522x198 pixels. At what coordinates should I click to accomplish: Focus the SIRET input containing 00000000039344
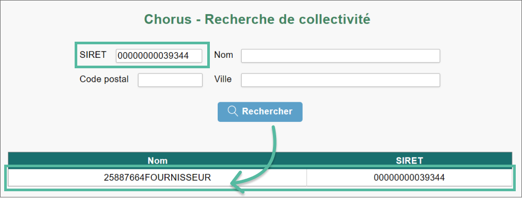[x=159, y=56]
